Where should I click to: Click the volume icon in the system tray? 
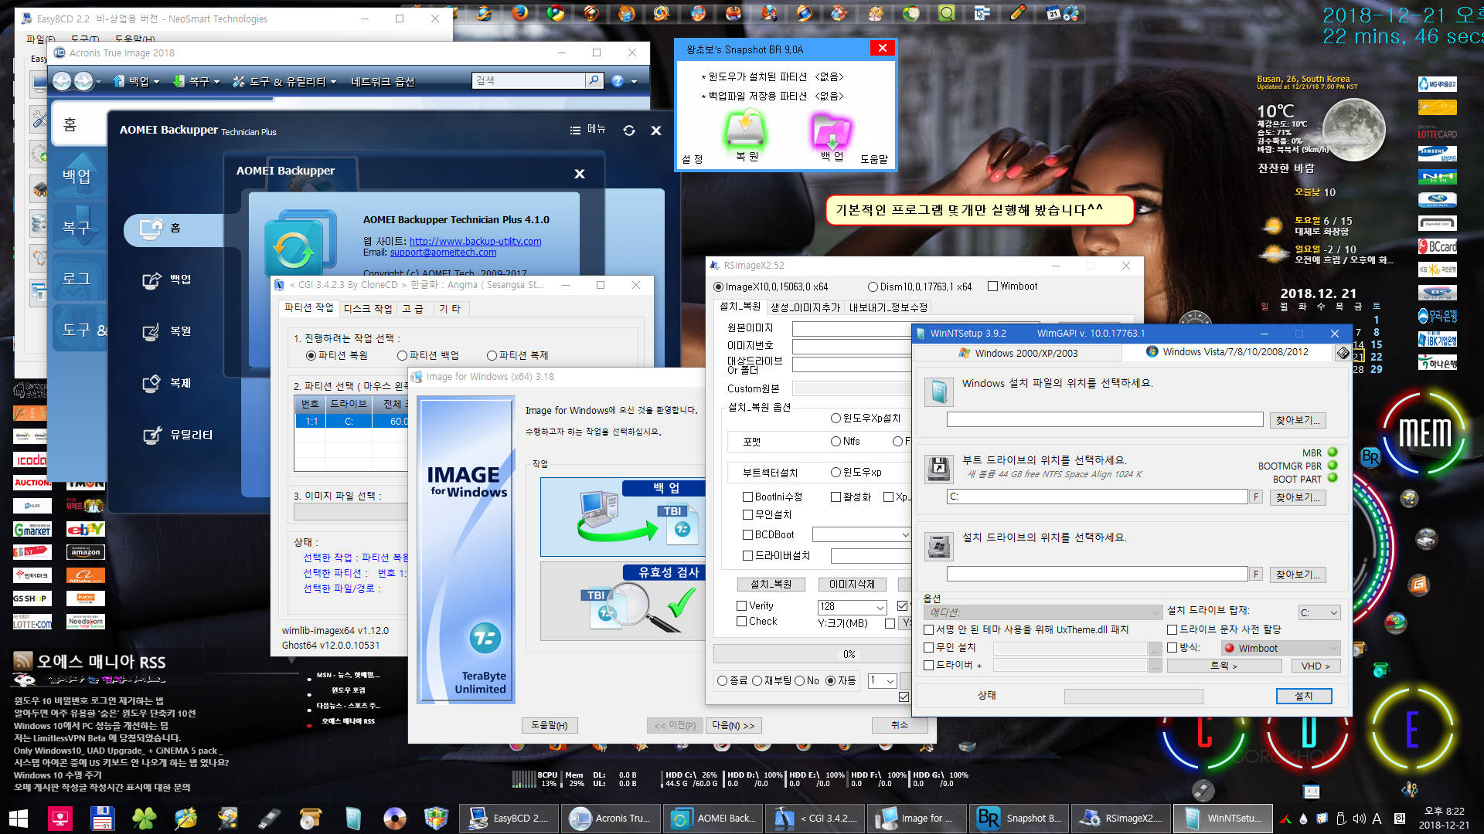click(x=1359, y=819)
